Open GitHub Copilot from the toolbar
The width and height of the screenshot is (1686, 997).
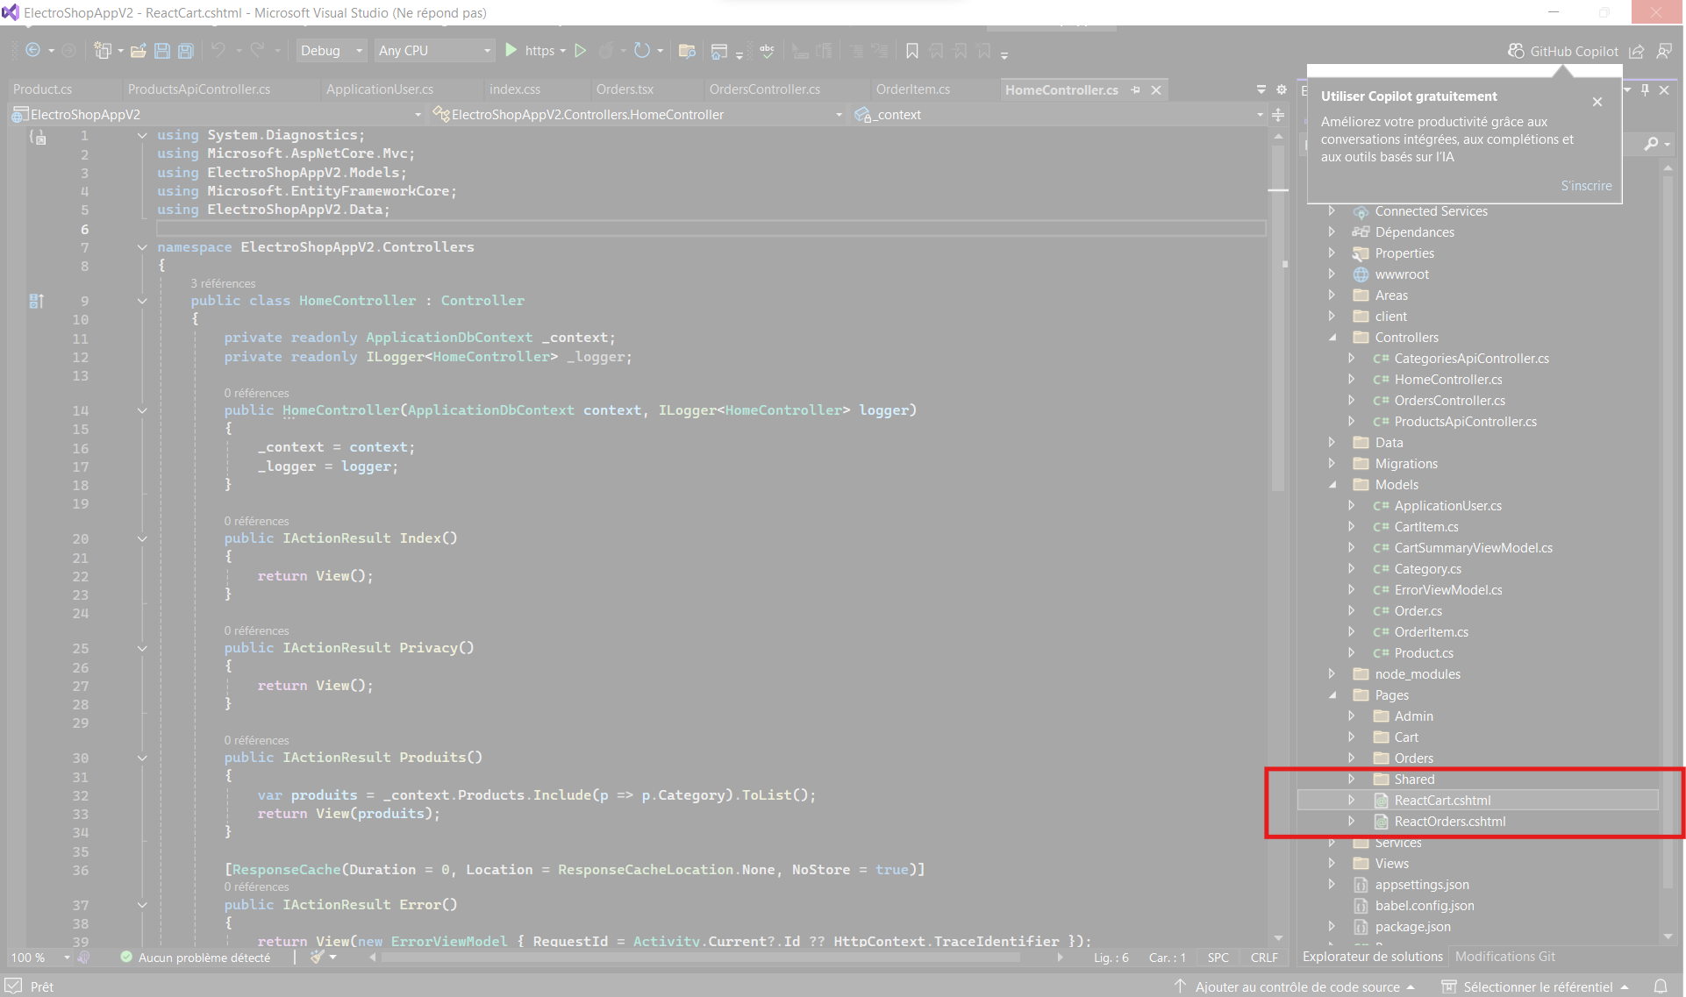click(1563, 51)
